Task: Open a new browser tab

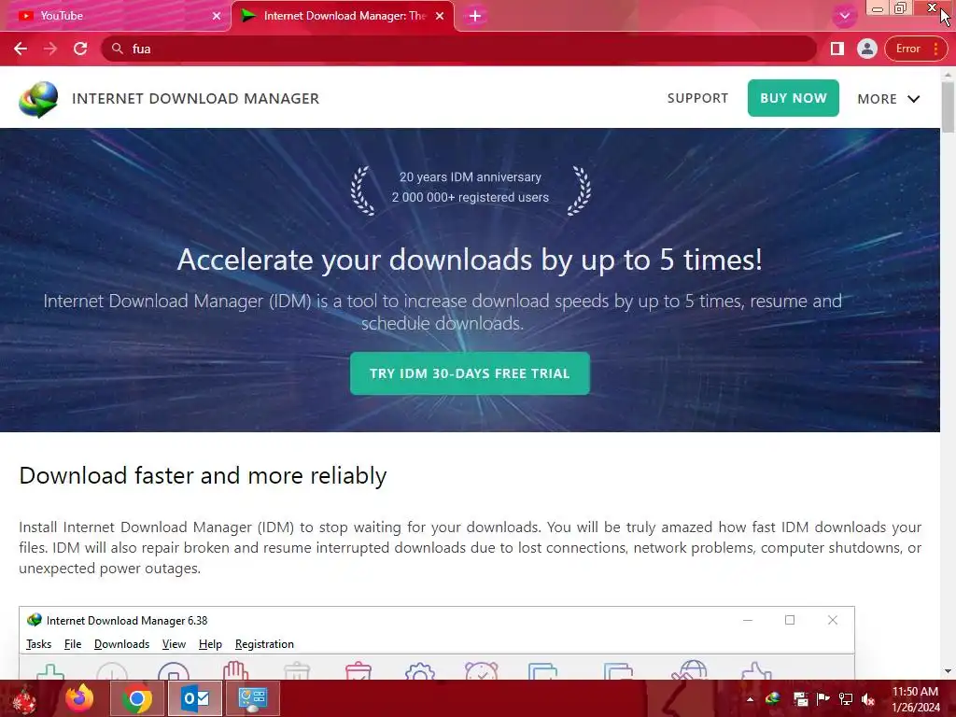Action: pyautogui.click(x=475, y=16)
